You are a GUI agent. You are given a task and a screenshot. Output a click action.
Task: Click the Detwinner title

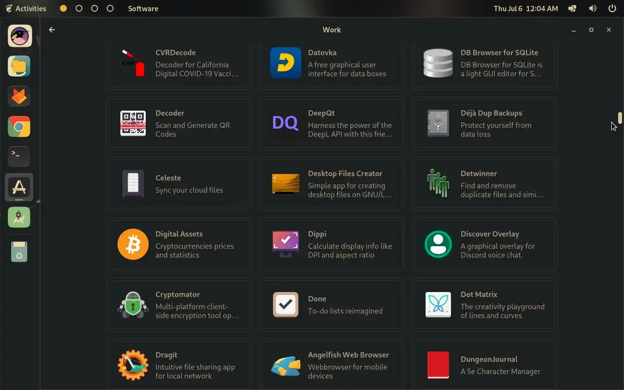pyautogui.click(x=479, y=174)
